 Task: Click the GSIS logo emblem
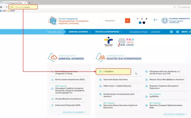point(53,21)
